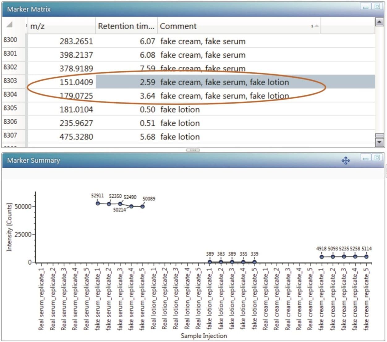Click the Real serum_replicate_1 axis label
Viewport: 387px width, 342px height.
pyautogui.click(x=41, y=298)
